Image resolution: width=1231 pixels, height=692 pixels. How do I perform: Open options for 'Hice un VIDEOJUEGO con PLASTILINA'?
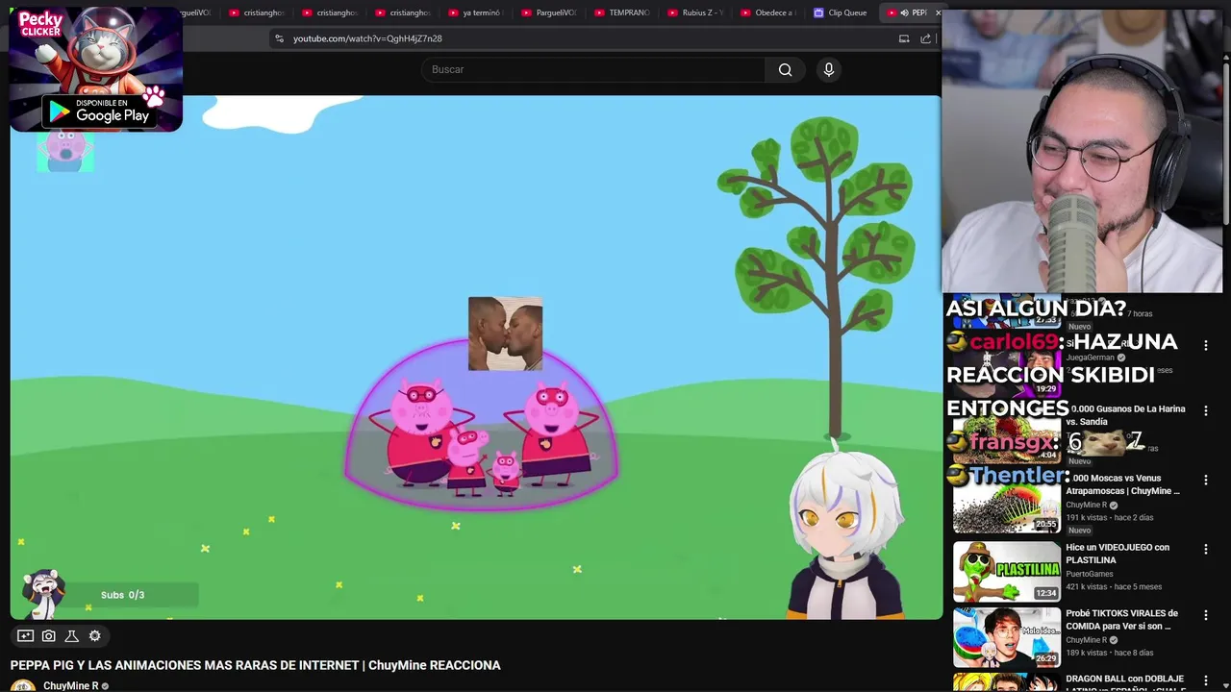tap(1205, 549)
